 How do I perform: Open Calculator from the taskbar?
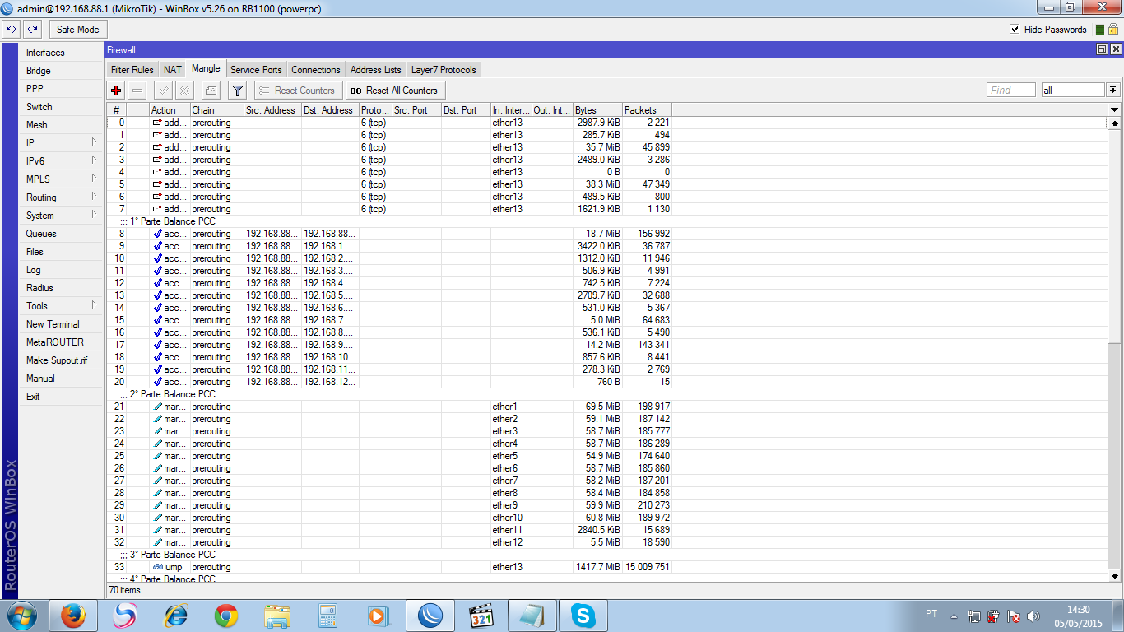[x=328, y=616]
